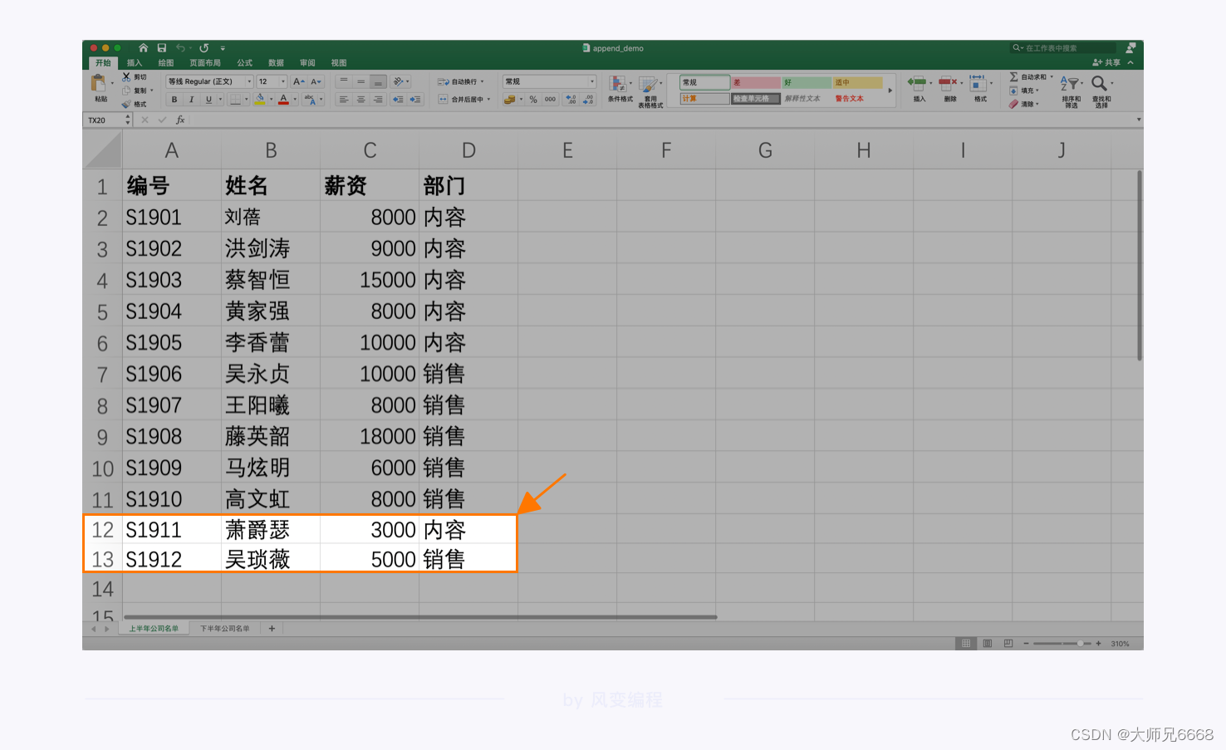Toggle align text left
The image size is (1226, 750).
point(344,100)
